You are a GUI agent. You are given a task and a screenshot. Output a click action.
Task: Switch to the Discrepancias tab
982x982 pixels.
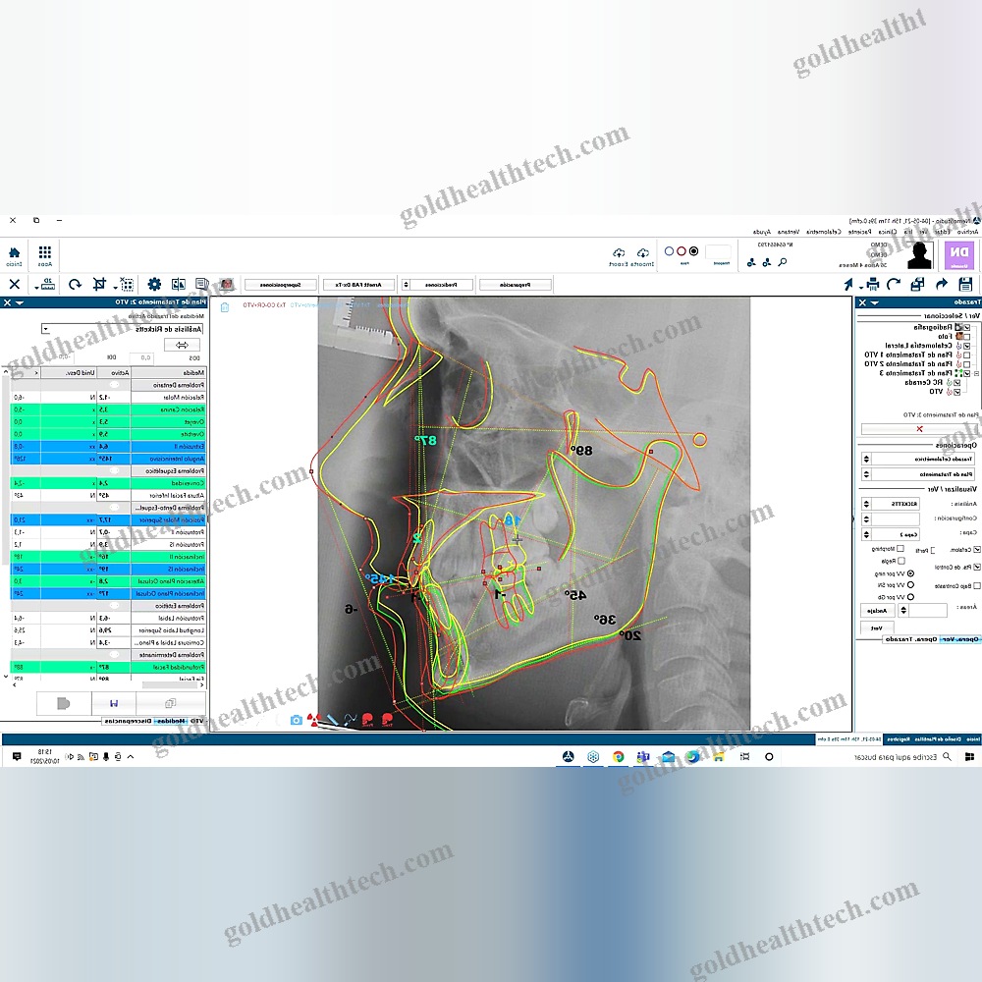(x=127, y=721)
